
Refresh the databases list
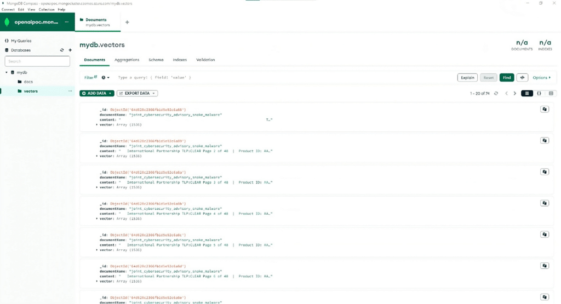[x=62, y=50]
